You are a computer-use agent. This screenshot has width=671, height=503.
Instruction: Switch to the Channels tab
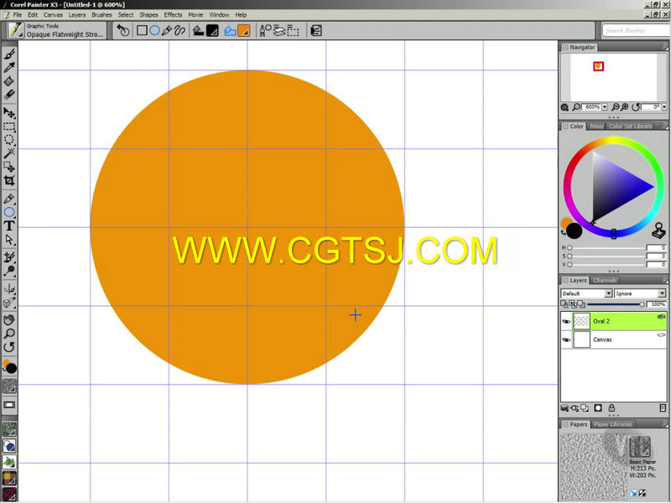click(x=605, y=281)
